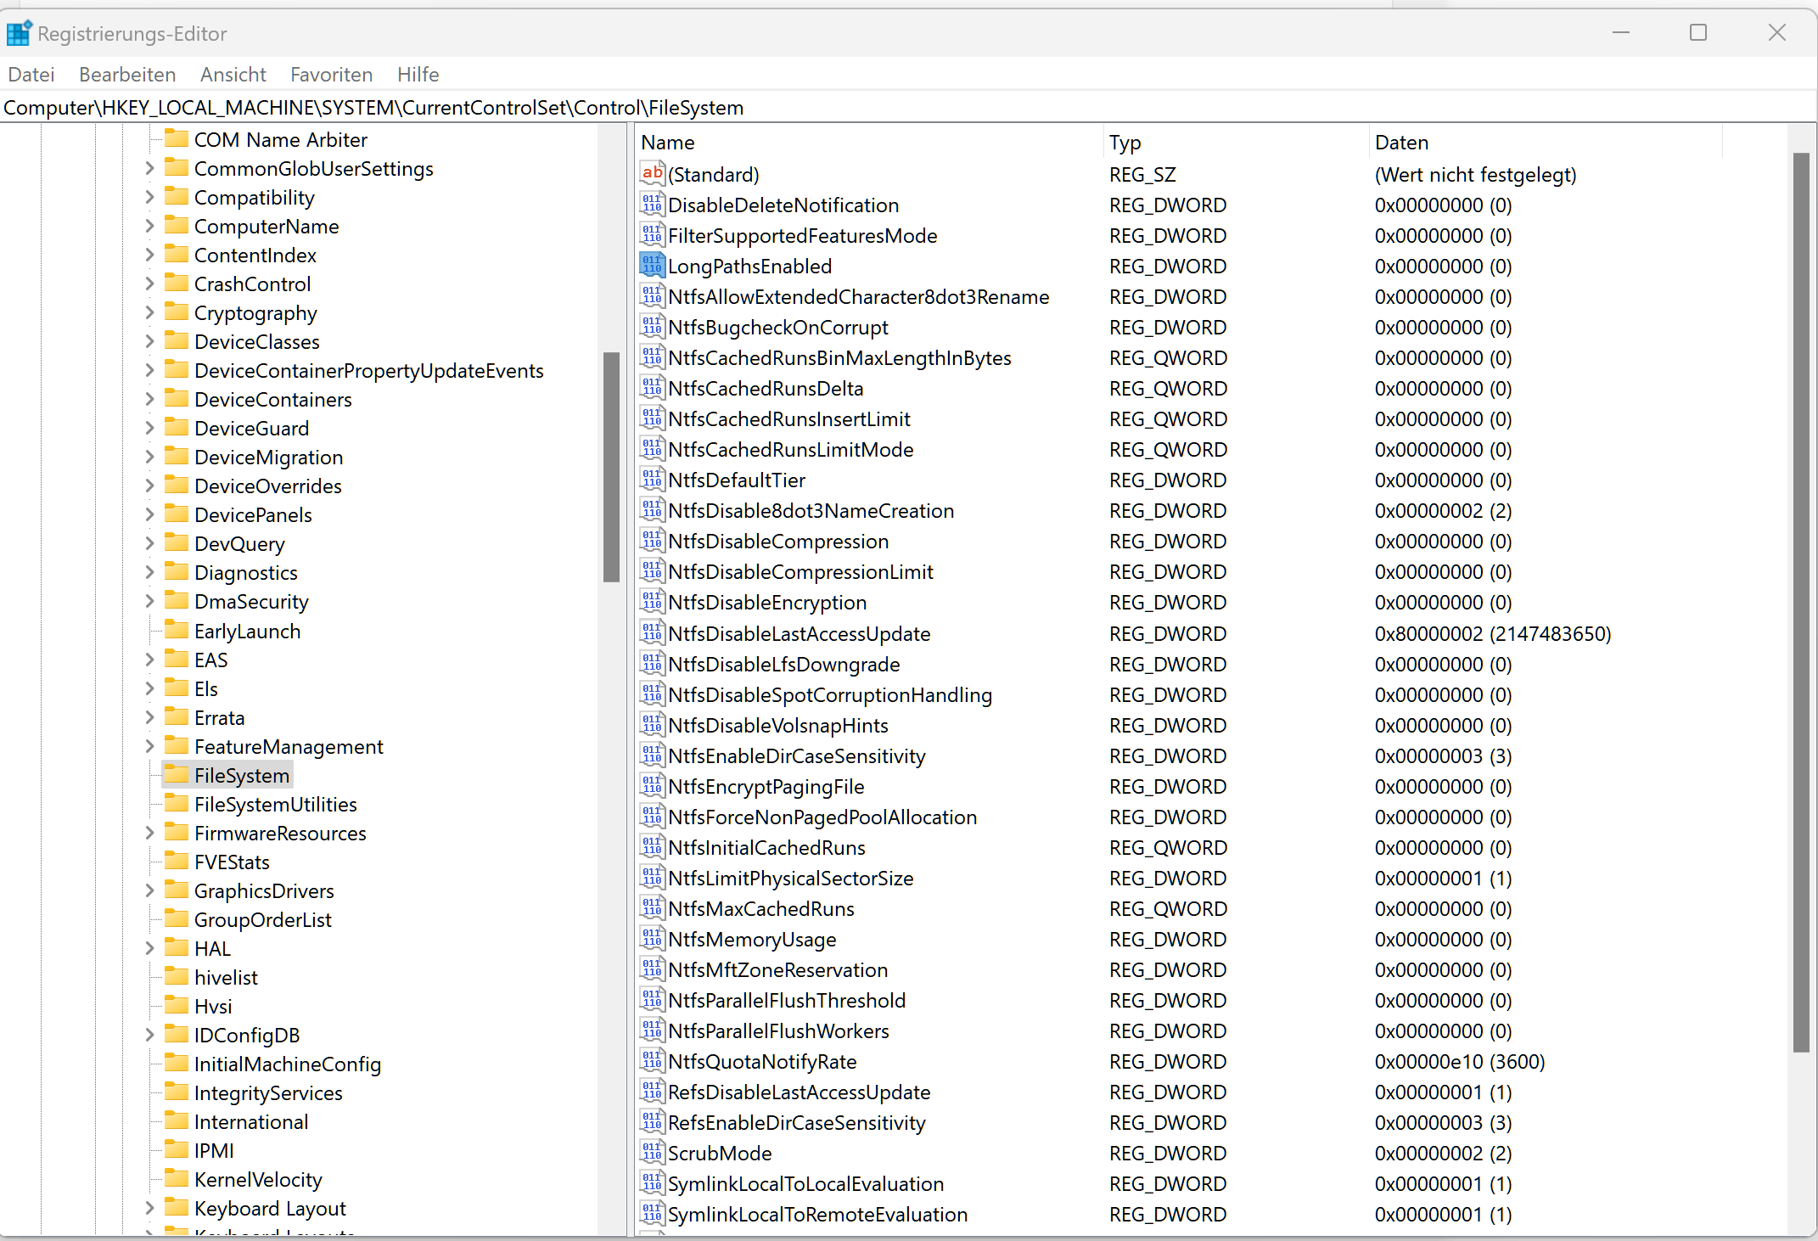Viewport: 1818px width, 1241px height.
Task: Open the Favoriten menu
Action: (x=332, y=75)
